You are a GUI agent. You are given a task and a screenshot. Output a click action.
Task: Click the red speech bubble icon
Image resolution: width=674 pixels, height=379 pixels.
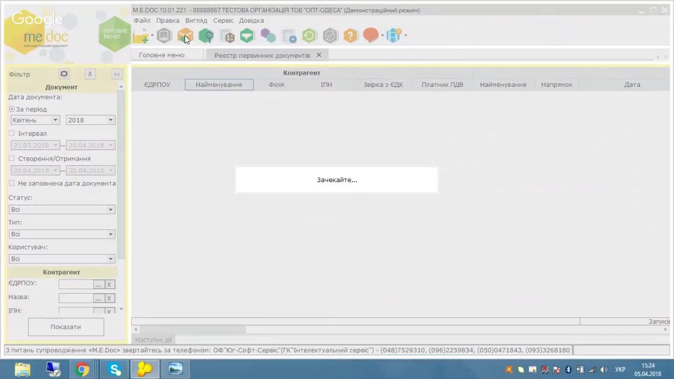[x=371, y=36]
